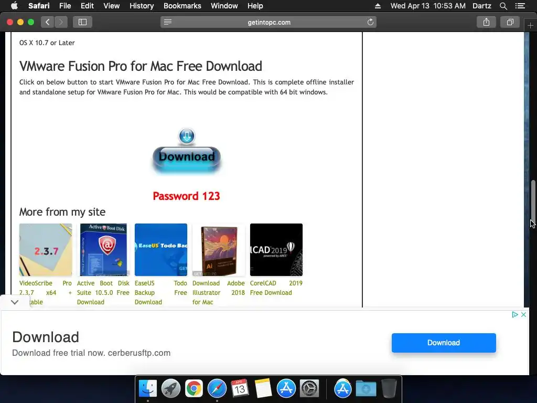Viewport: 537px width, 403px height.
Task: Show all tabs overview
Action: tap(510, 22)
